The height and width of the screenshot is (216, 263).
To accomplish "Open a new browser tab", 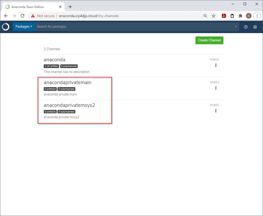I will [x=70, y=7].
